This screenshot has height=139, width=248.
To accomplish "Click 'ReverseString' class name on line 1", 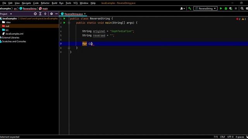I will [x=100, y=19].
